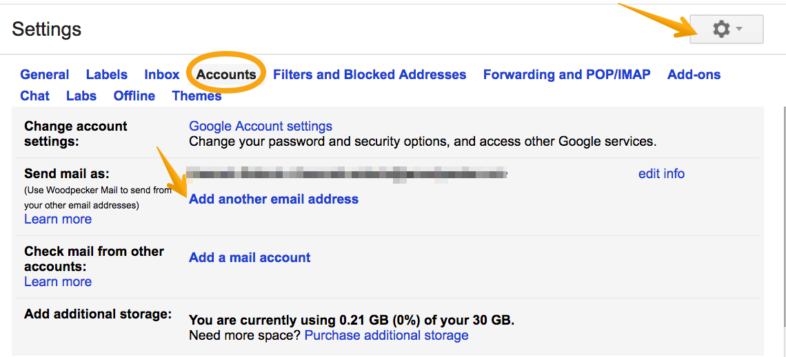
Task: Open the Labels tab
Action: pos(107,74)
